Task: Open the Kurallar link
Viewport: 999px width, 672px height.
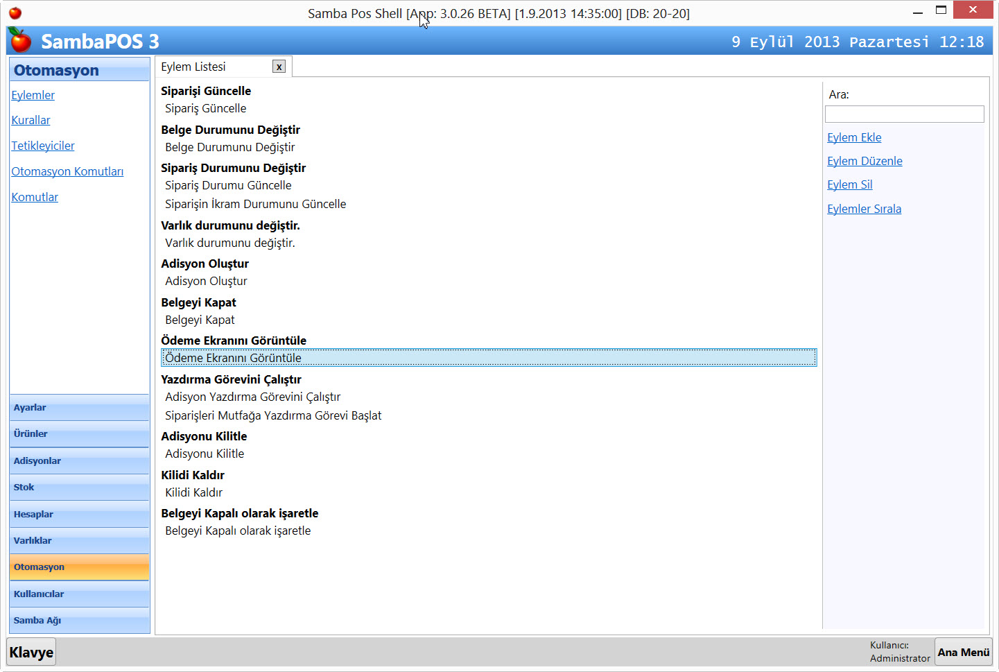Action: point(31,120)
